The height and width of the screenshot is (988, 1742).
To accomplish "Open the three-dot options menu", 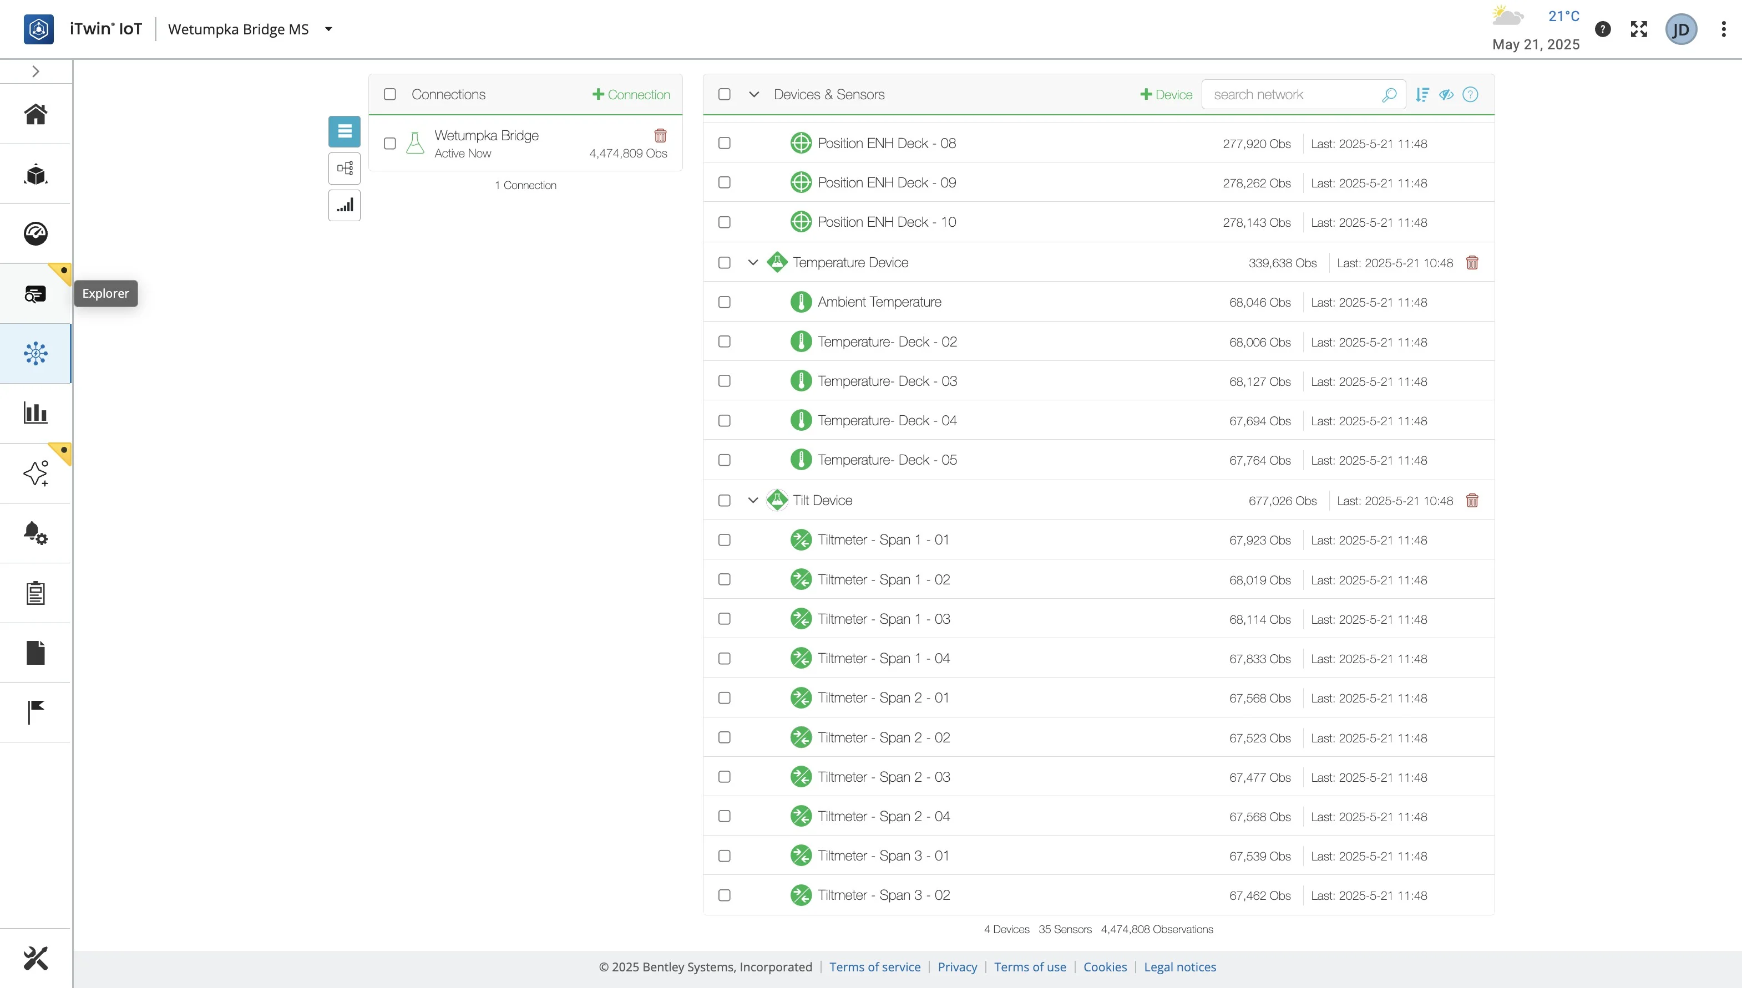I will tap(1723, 29).
